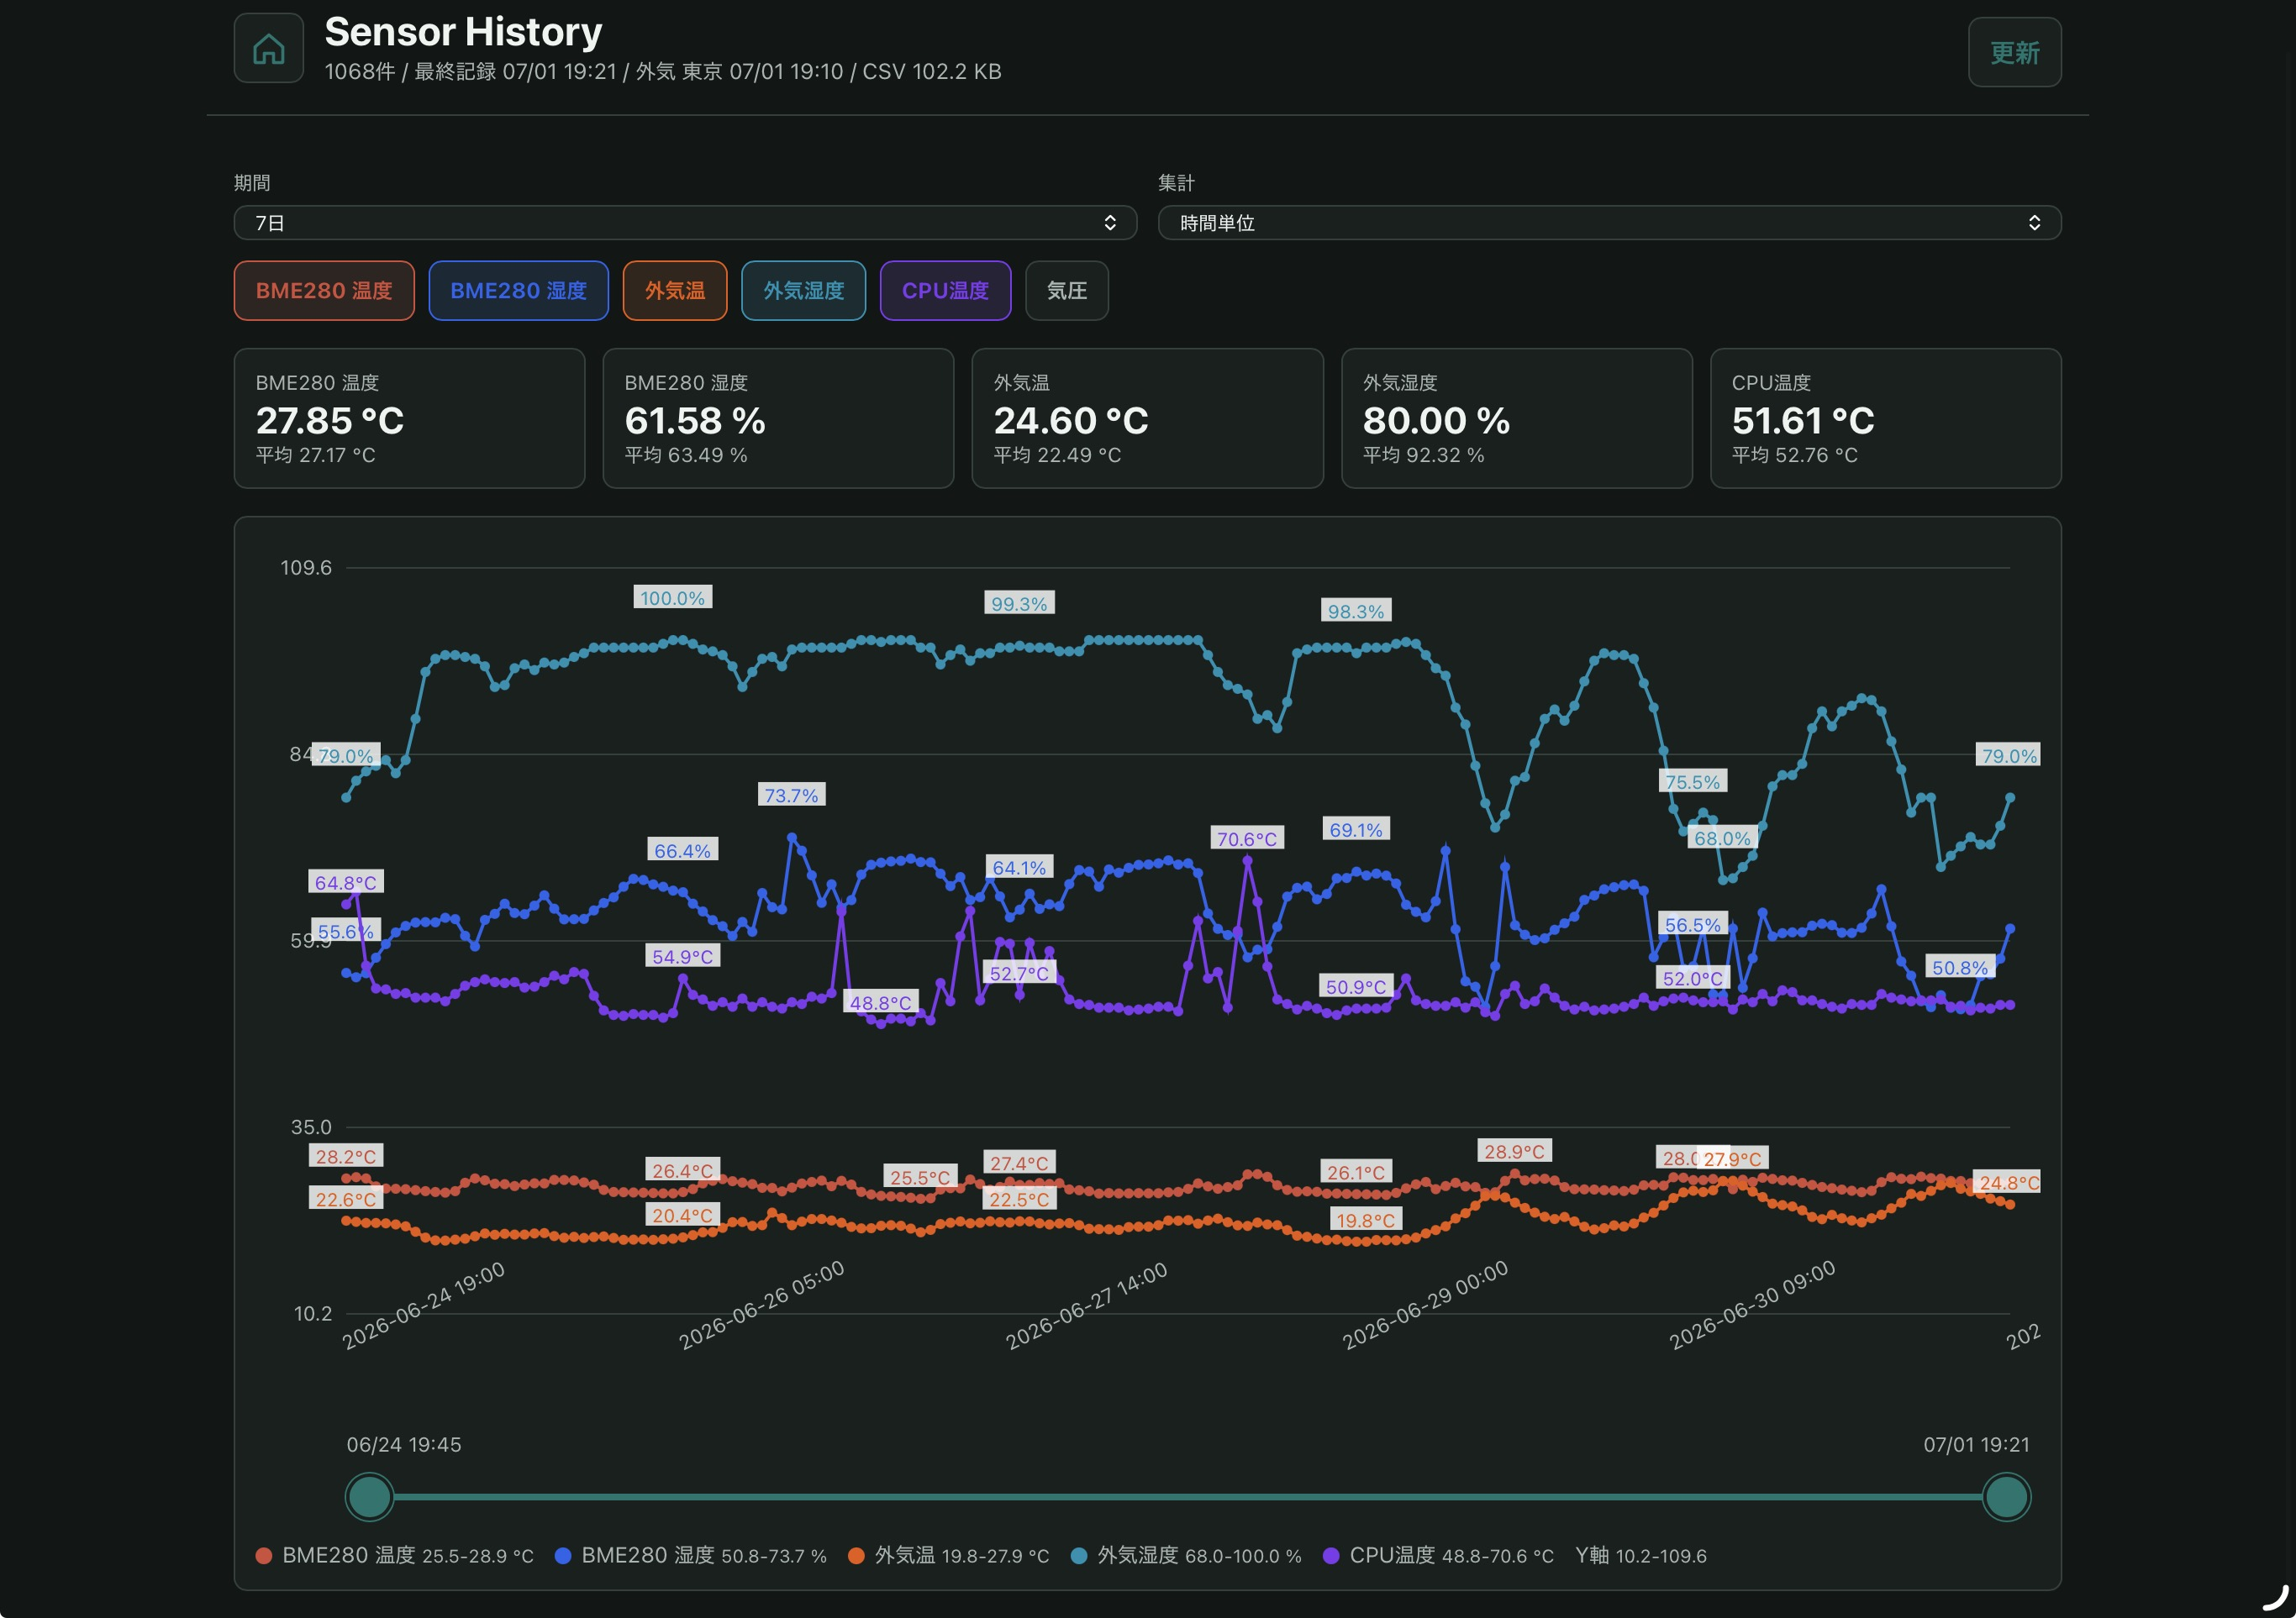Disable the 外気温 series chip

pos(675,291)
